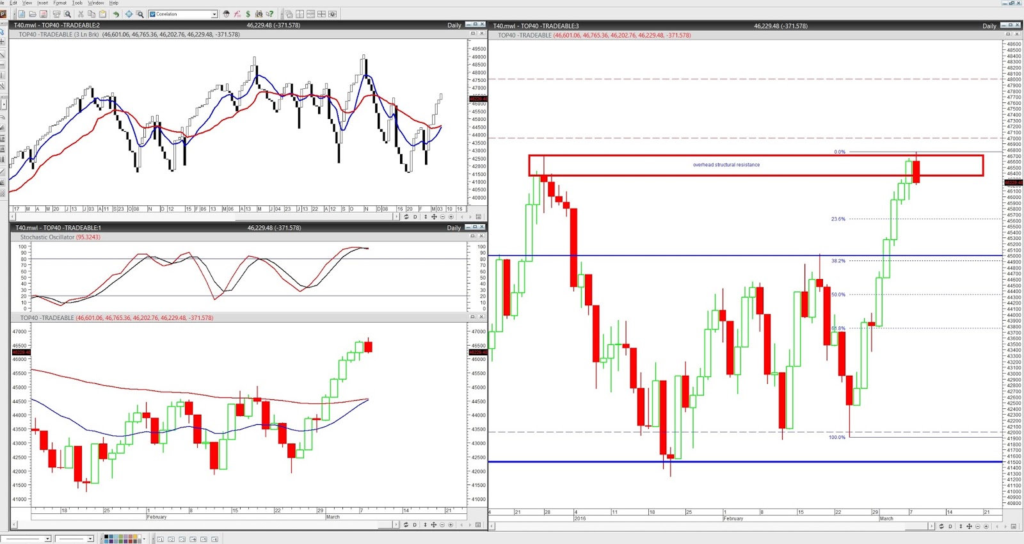Screen dimensions: 1024x544
Task: Click the tile columns window icon
Action: click(x=300, y=14)
